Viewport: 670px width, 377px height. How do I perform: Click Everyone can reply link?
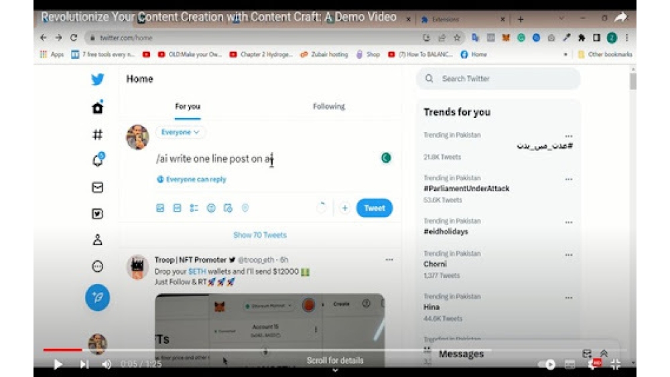192,179
